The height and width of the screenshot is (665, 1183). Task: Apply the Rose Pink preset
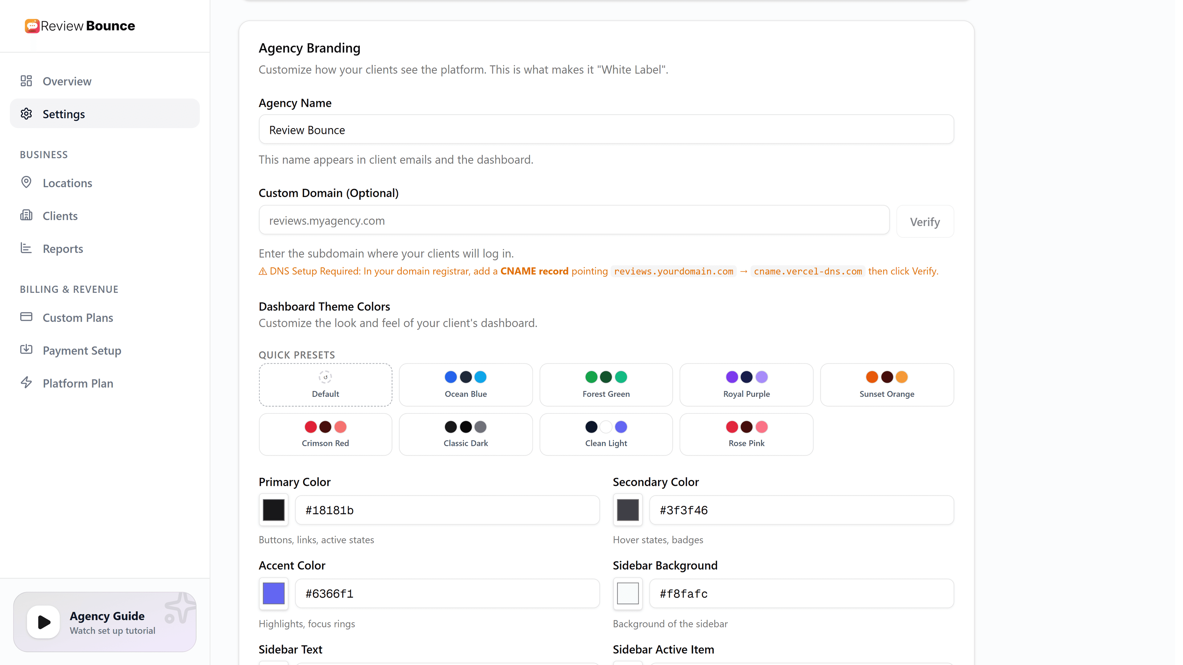coord(746,434)
